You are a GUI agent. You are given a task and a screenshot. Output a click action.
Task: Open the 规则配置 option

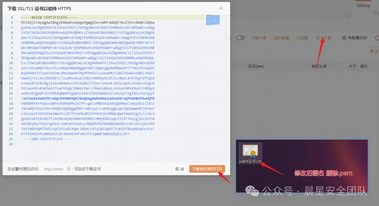pos(281,38)
